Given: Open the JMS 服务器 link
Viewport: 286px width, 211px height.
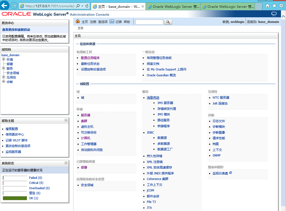Looking at the screenshot, I should point(165,103).
